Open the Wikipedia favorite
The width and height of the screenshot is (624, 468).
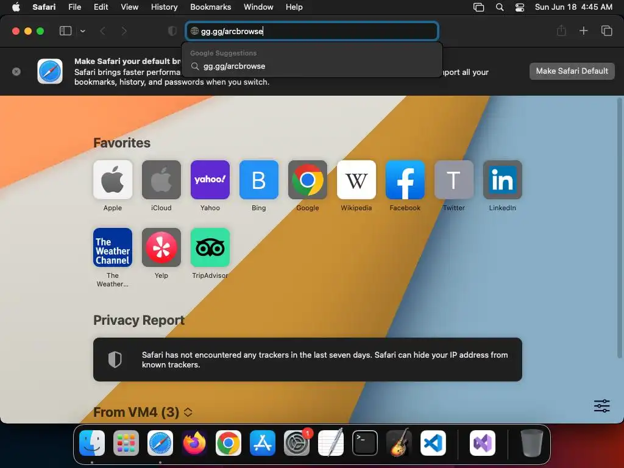pos(356,180)
